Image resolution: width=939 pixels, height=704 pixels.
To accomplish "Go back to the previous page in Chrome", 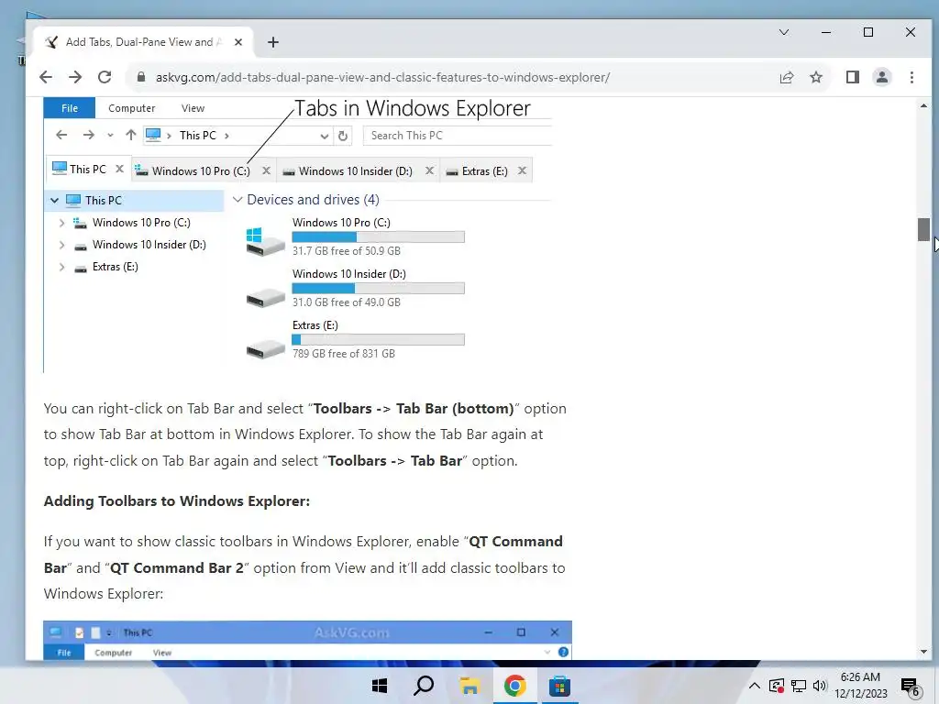I will 46,77.
